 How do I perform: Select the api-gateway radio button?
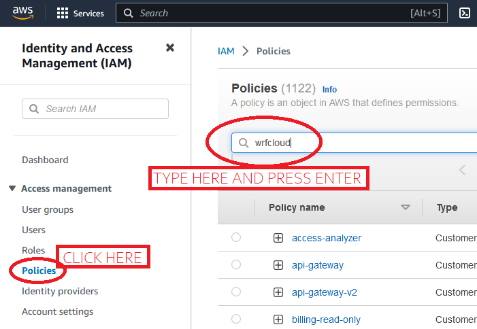point(236,264)
